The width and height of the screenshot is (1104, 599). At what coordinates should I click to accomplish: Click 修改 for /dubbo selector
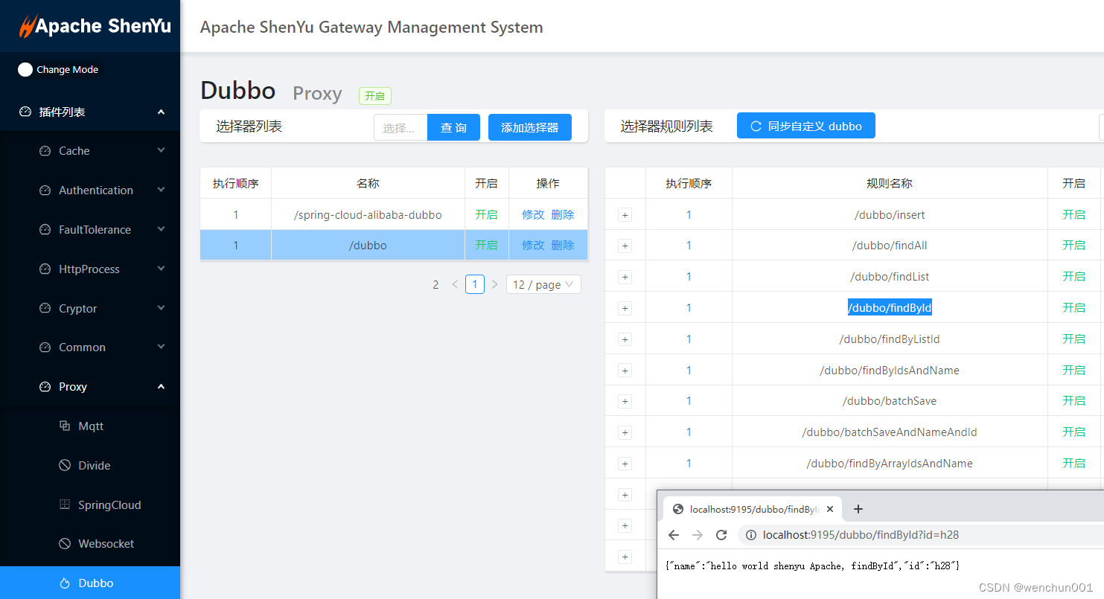pos(533,245)
